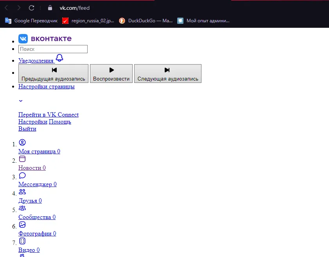Open Фотографии 0 link
Screen dimensions: 329x257
[x=37, y=234]
